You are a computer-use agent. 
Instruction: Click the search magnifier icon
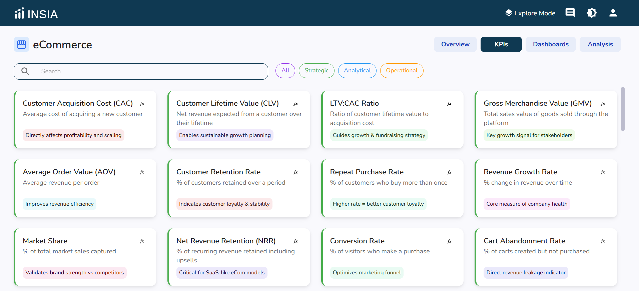[x=25, y=71]
